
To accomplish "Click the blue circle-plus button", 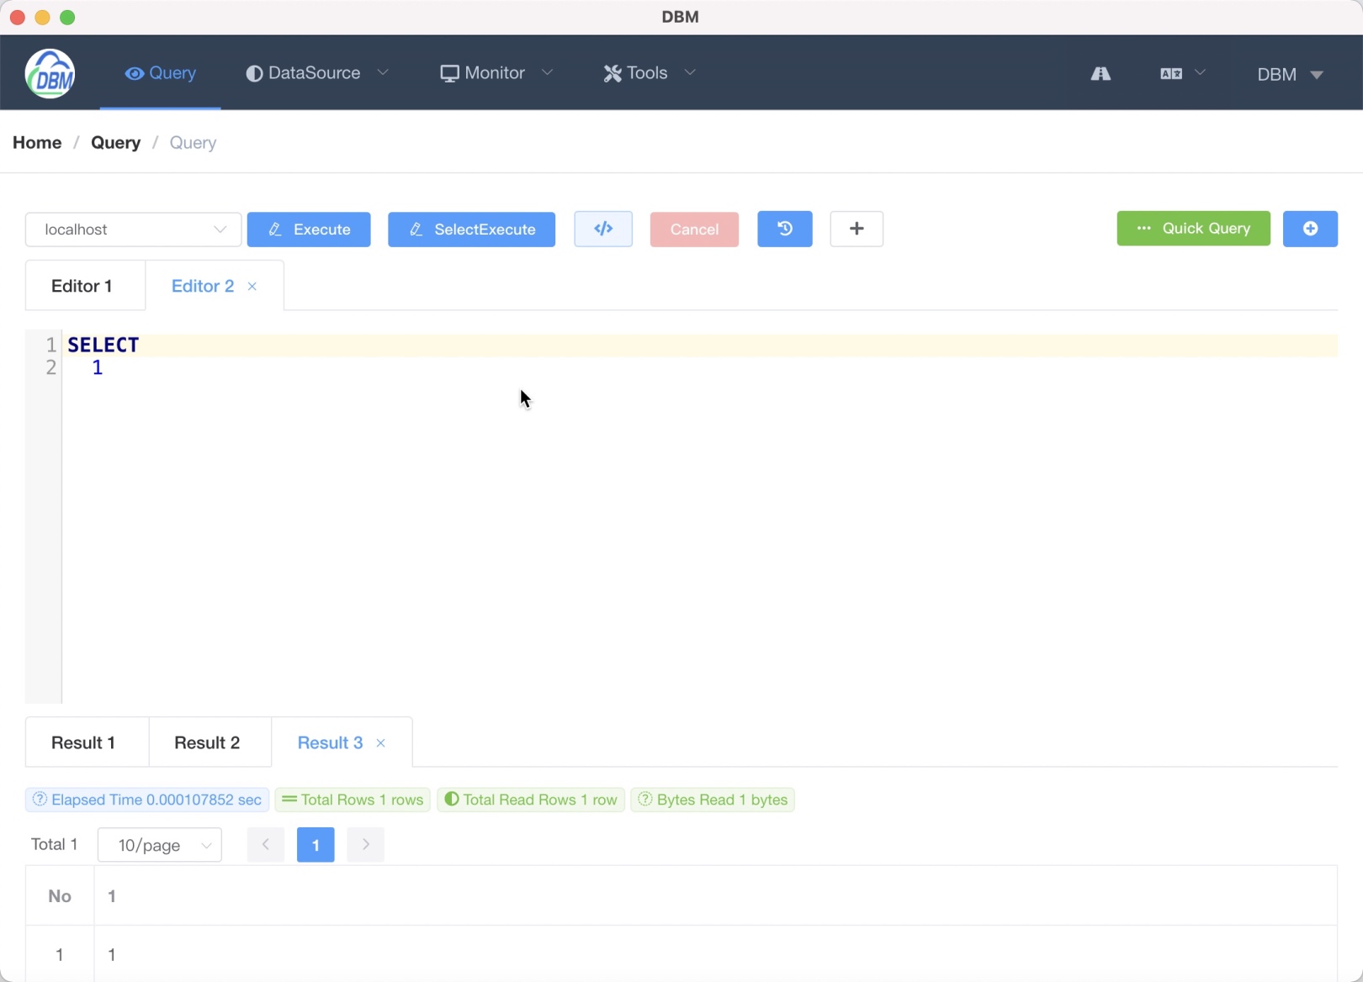I will 1310,229.
